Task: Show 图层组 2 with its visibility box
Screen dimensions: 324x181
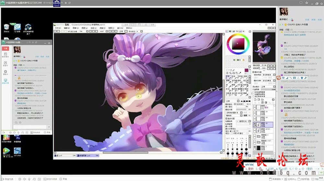Action: pos(255,135)
